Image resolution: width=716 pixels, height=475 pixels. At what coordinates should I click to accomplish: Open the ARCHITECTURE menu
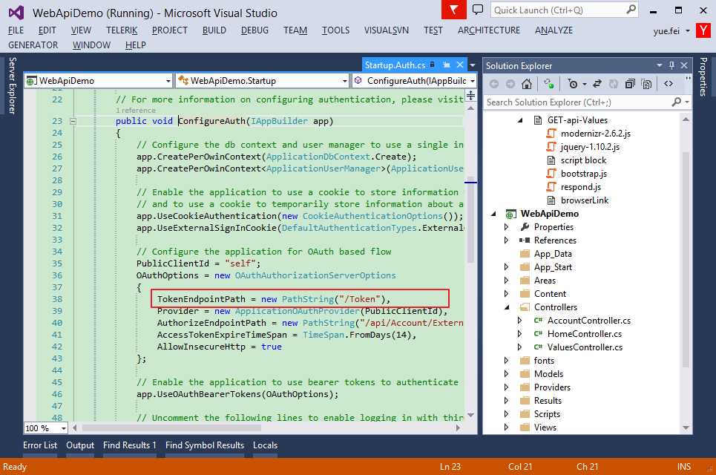pos(489,30)
